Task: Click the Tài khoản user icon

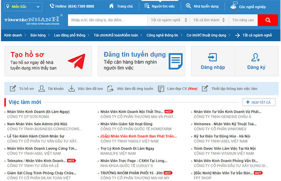Action: (x=42, y=88)
